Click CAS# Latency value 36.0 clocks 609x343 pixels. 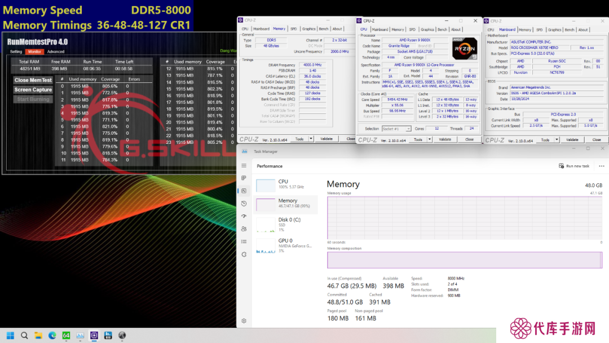tap(312, 76)
